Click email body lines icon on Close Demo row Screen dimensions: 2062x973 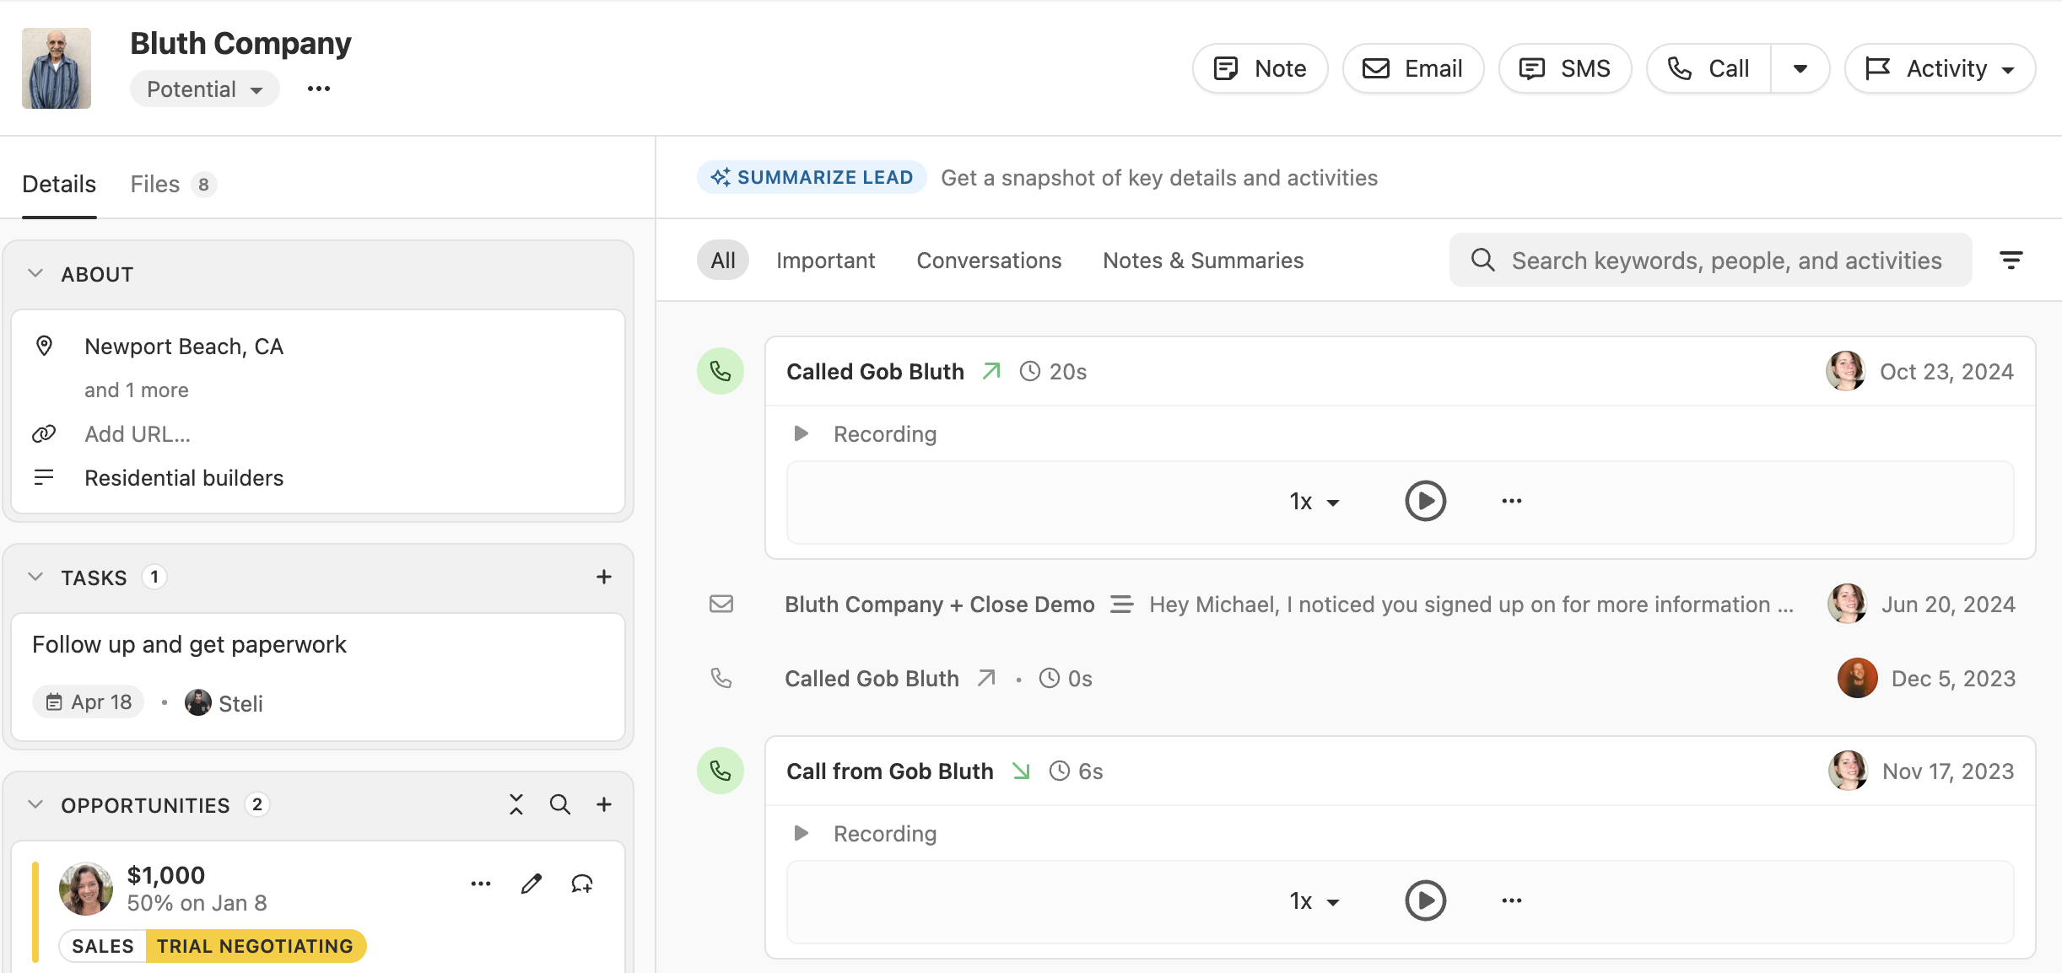point(1121,604)
